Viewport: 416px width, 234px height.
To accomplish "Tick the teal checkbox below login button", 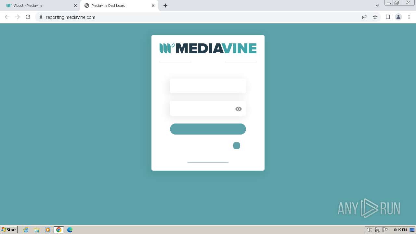I will (x=237, y=146).
